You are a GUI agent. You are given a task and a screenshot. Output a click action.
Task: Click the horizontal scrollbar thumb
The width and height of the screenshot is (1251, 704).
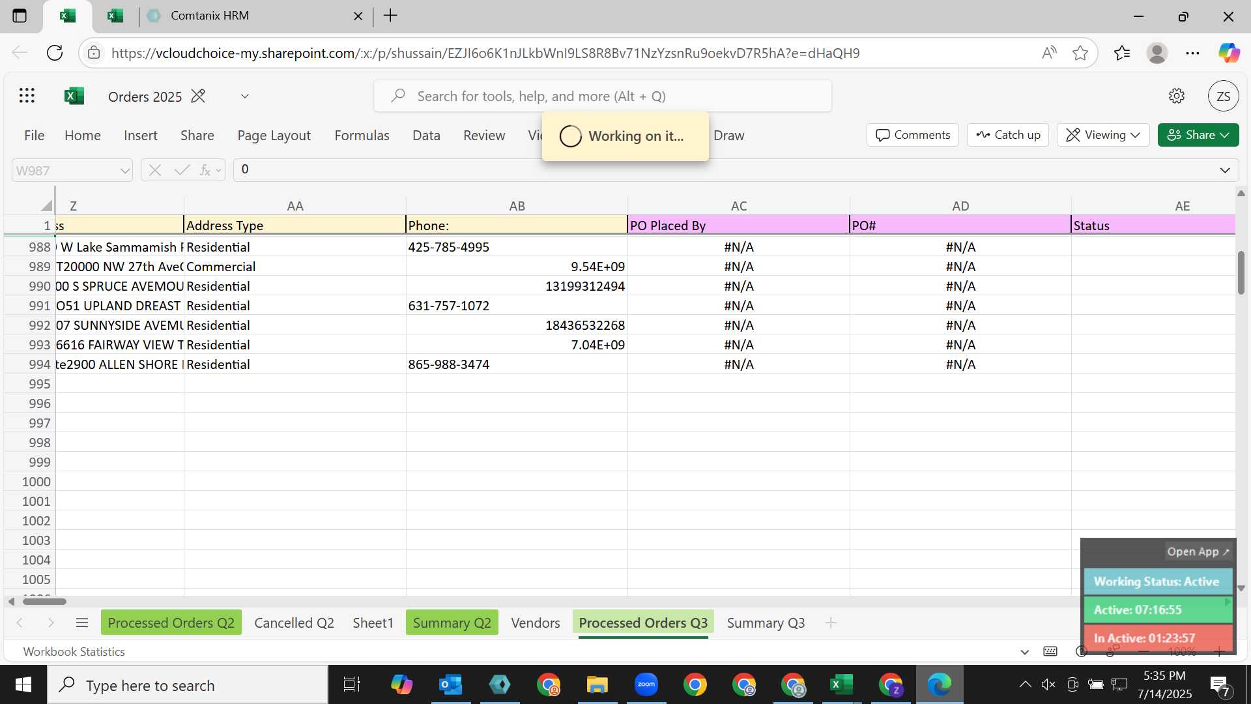tap(44, 601)
